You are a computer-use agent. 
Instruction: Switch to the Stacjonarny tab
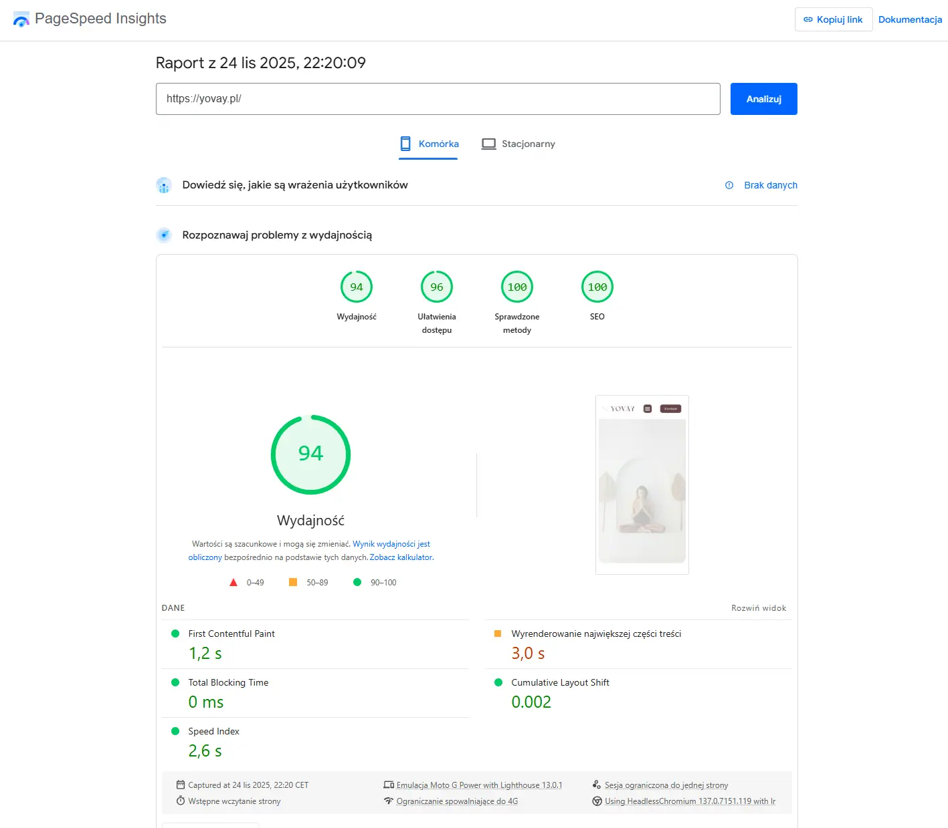(x=518, y=144)
